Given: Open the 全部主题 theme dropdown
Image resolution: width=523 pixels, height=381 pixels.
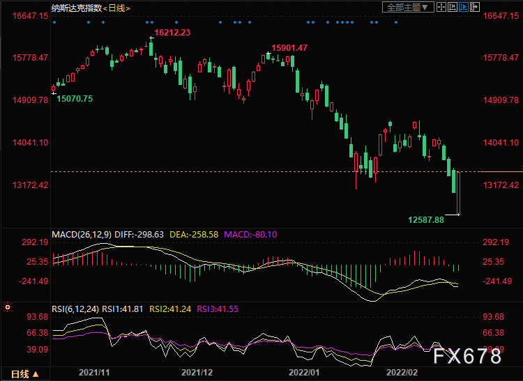Looking at the screenshot, I should point(408,8).
